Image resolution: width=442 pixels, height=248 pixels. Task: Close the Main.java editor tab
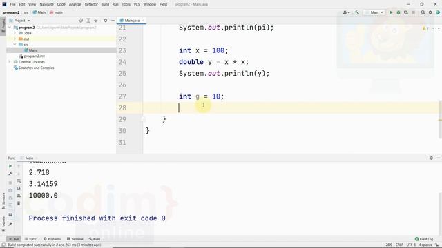143,21
